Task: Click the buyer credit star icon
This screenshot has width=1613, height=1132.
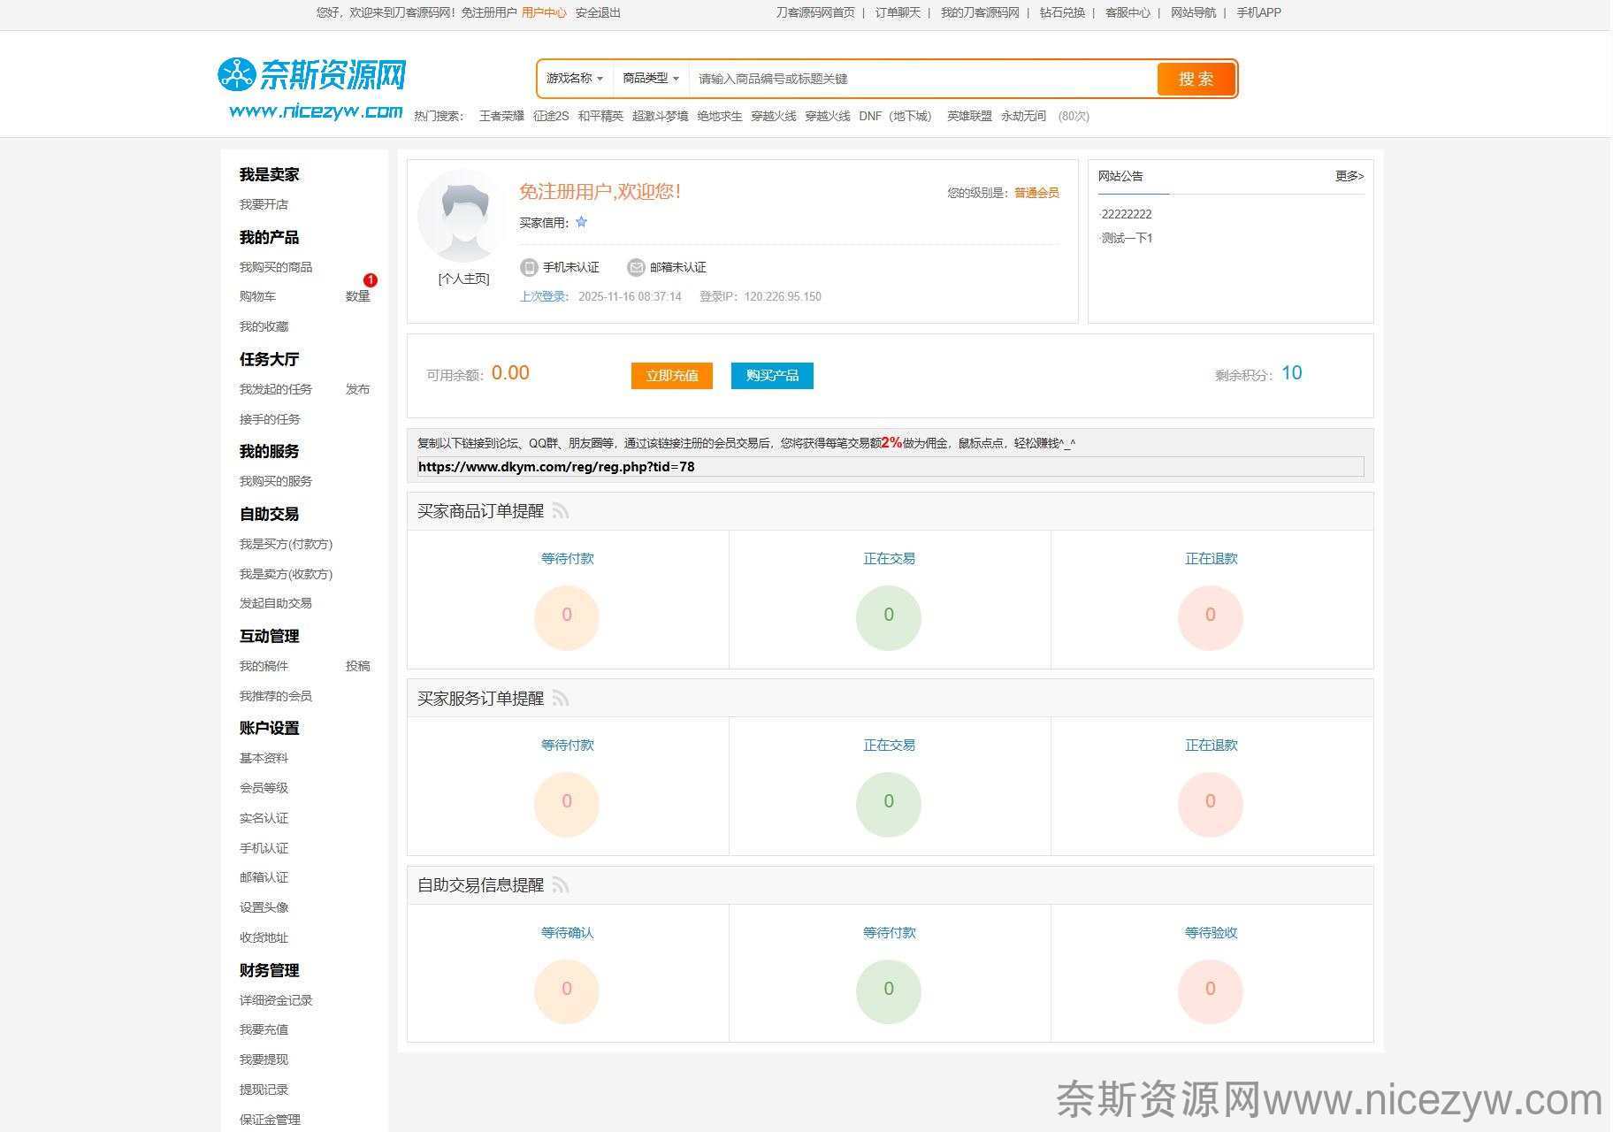Action: [x=581, y=222]
